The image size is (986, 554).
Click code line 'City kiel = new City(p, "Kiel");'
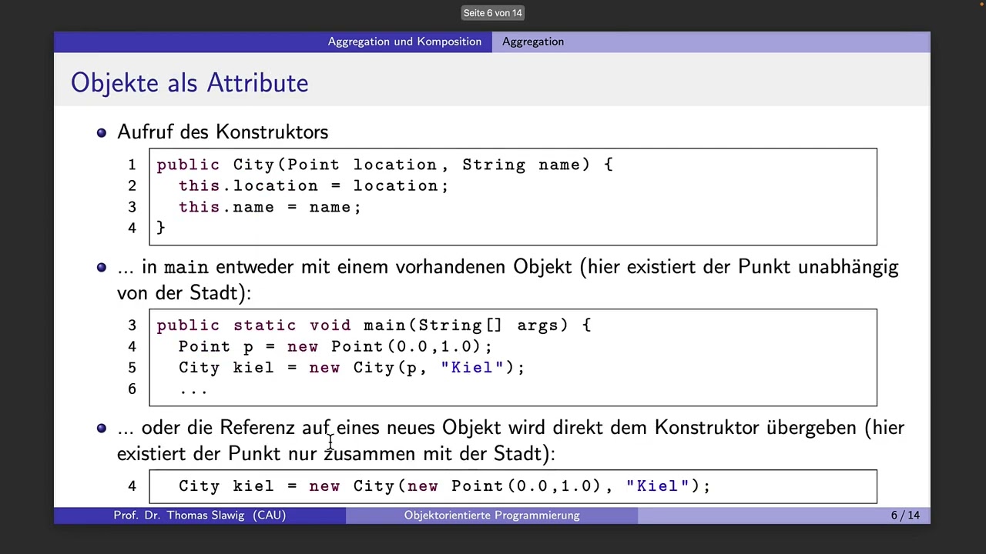click(351, 368)
